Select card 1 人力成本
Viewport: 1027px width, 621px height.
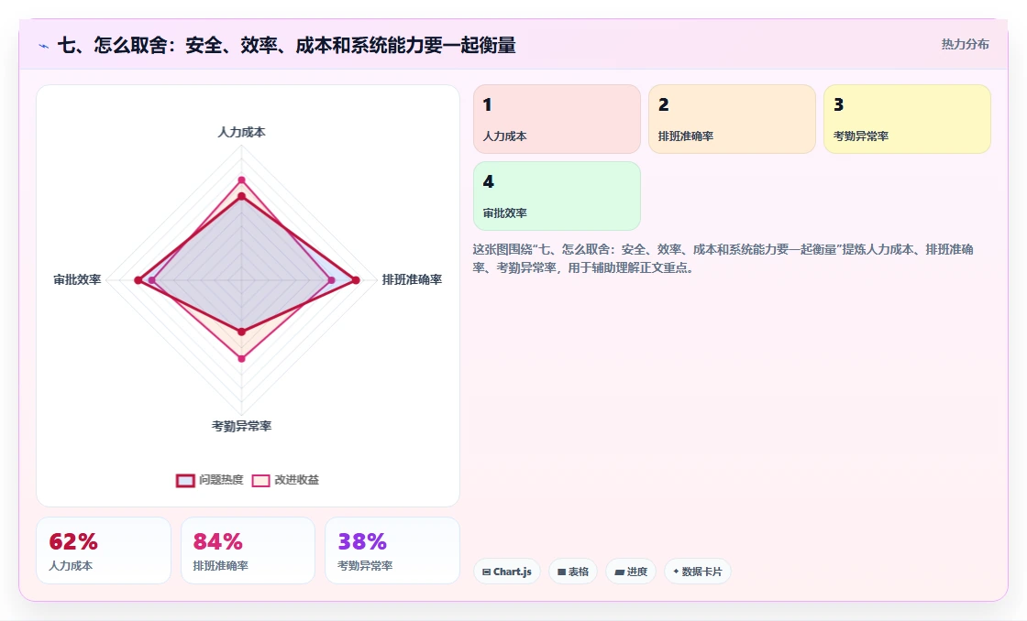[x=557, y=119]
